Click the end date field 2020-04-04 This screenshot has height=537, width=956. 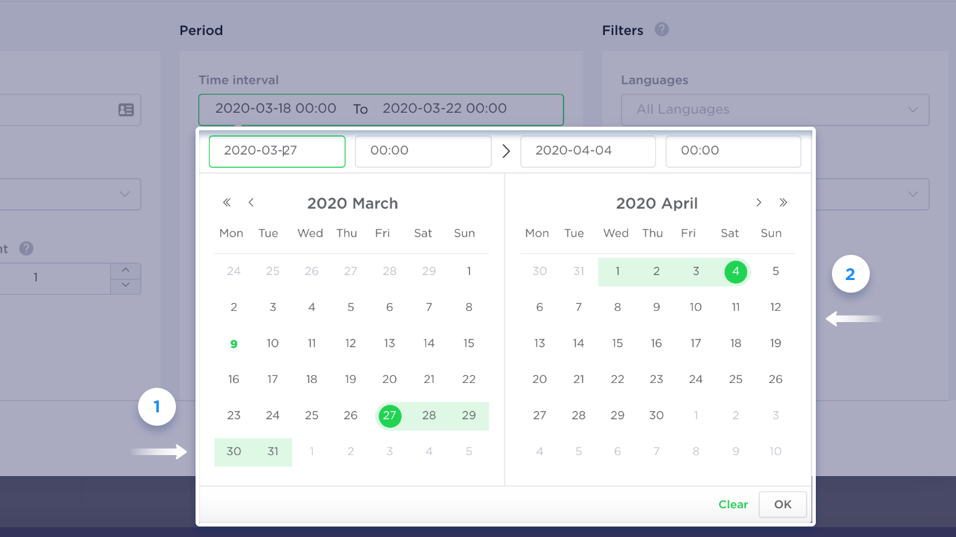click(587, 151)
